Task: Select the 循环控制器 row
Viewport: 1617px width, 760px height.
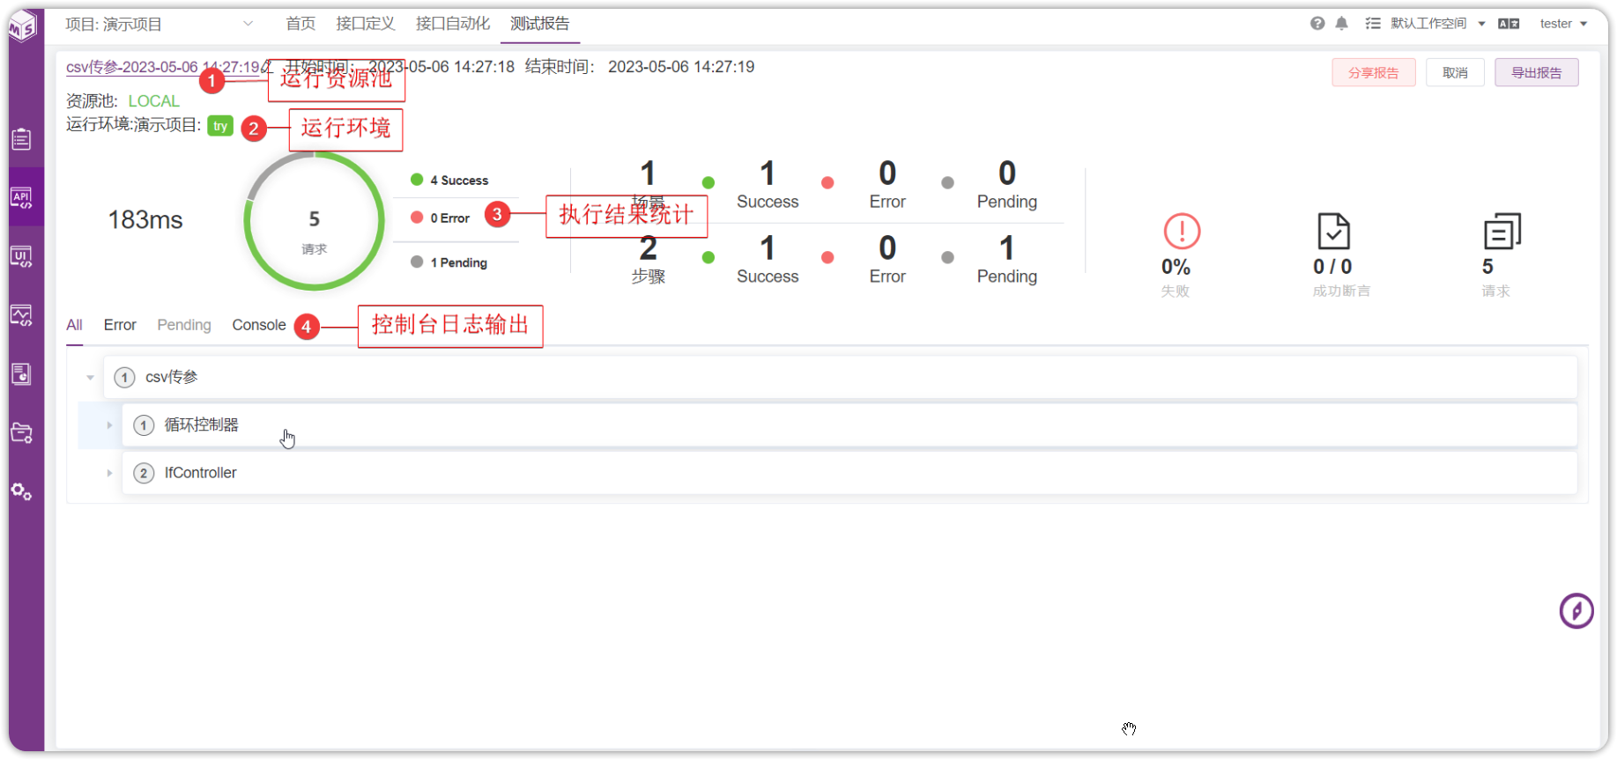Action: [849, 425]
